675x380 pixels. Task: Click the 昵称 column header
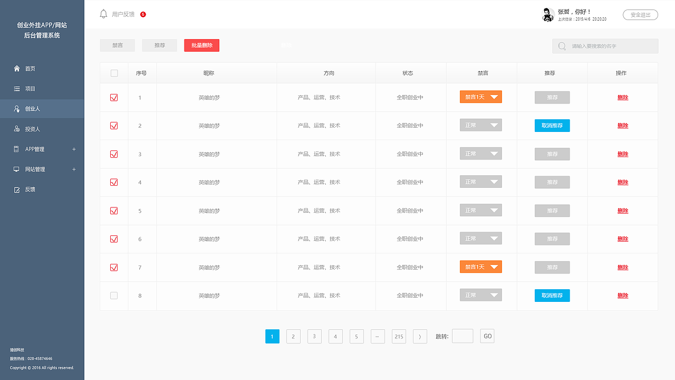coord(209,73)
